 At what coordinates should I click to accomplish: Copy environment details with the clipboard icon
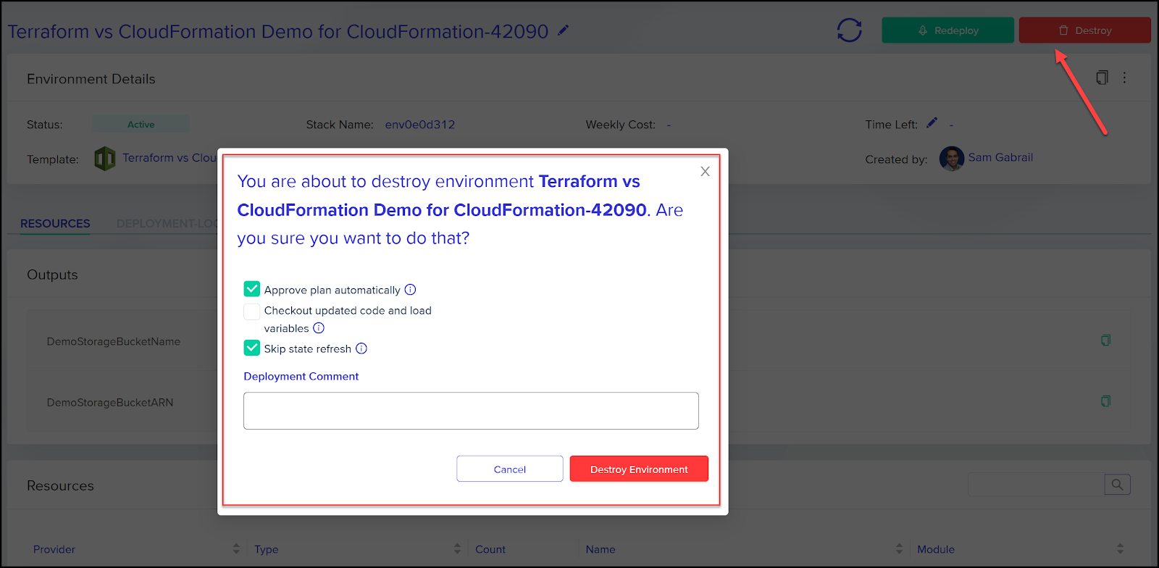coord(1102,78)
